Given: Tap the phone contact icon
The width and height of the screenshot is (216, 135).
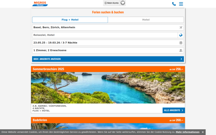Looking at the screenshot, I should [174, 4].
